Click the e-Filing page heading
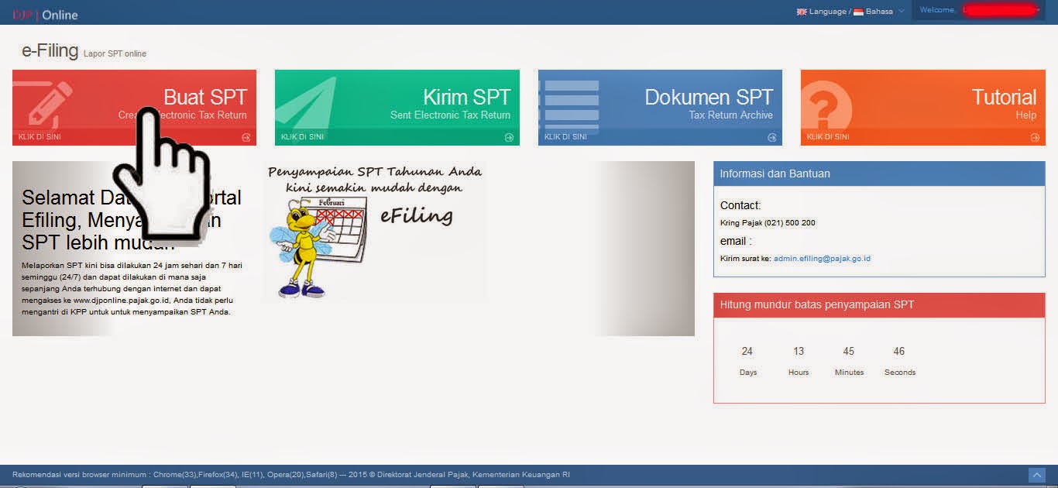 click(48, 50)
